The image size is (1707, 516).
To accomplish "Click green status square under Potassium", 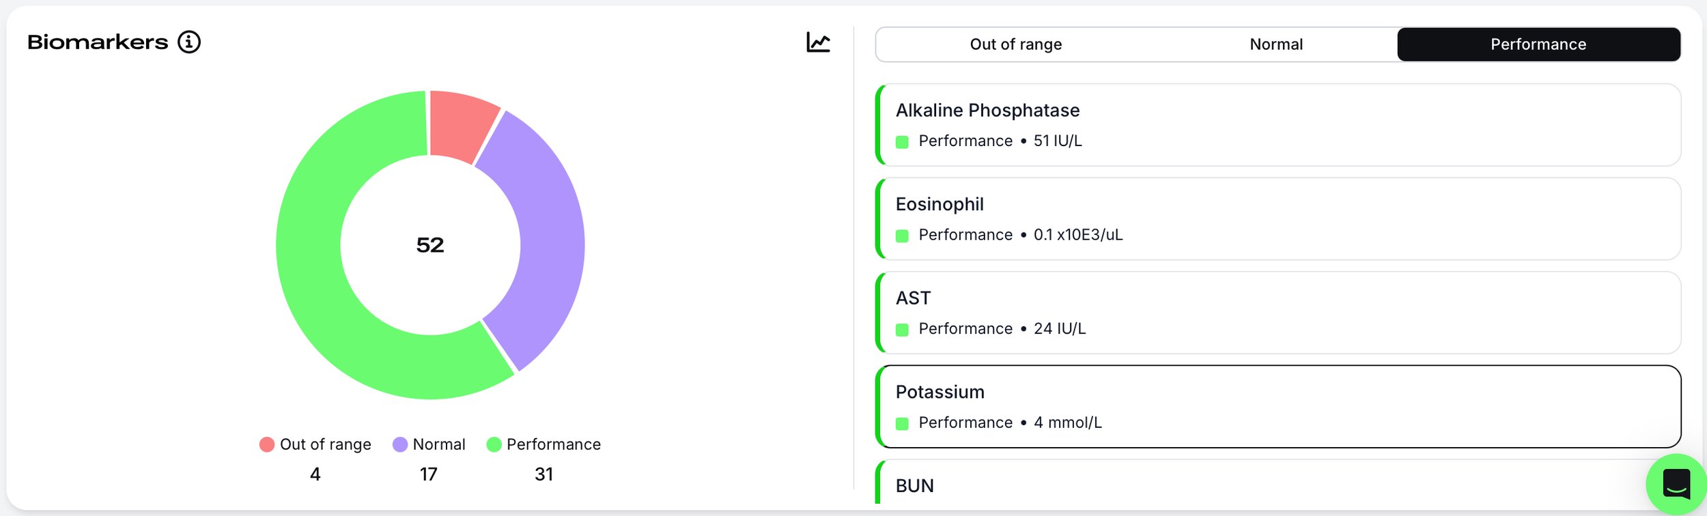I will (x=902, y=424).
